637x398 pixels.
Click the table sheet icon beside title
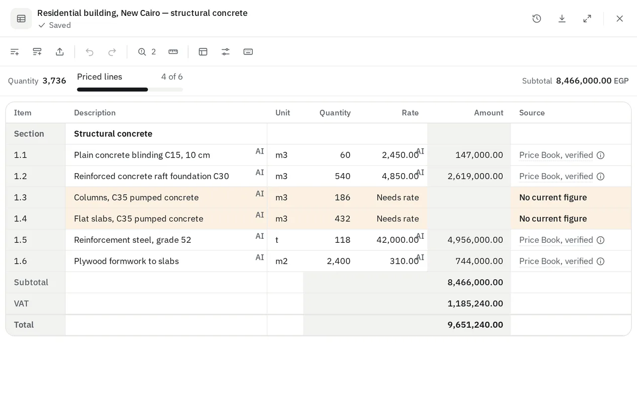21,18
